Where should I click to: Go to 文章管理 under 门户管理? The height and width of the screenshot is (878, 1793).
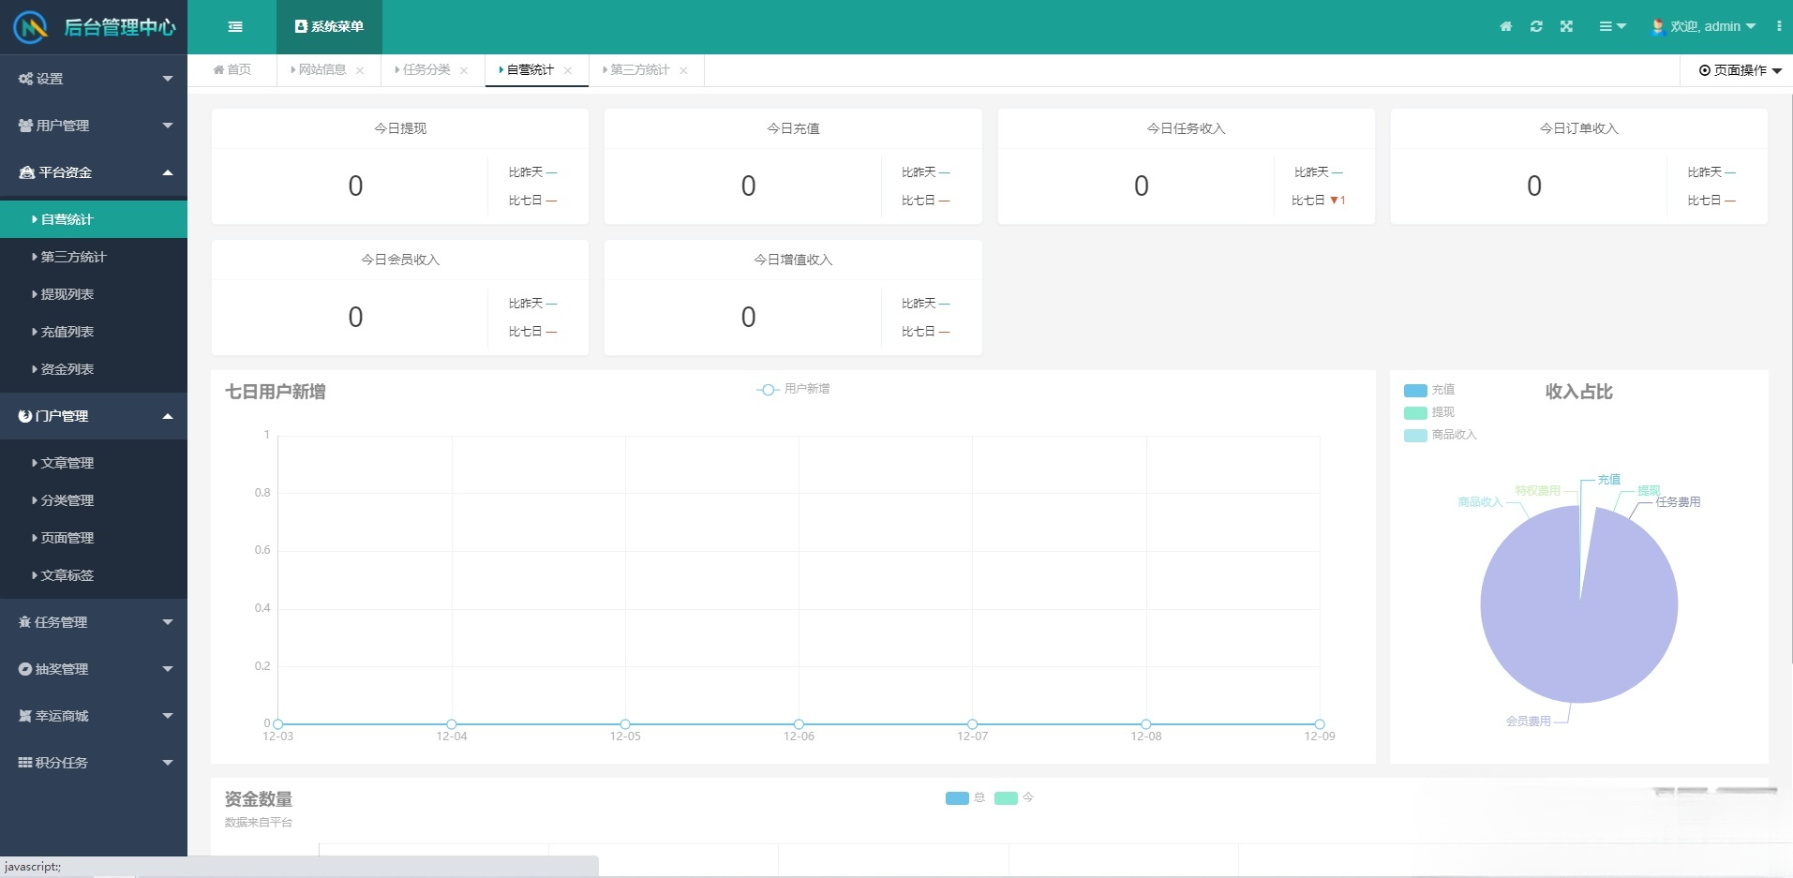[x=66, y=462]
